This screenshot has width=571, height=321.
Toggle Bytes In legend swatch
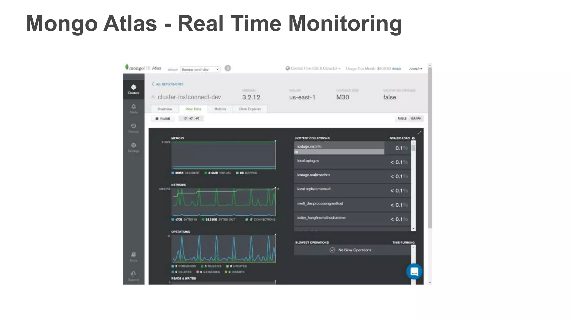[173, 220]
